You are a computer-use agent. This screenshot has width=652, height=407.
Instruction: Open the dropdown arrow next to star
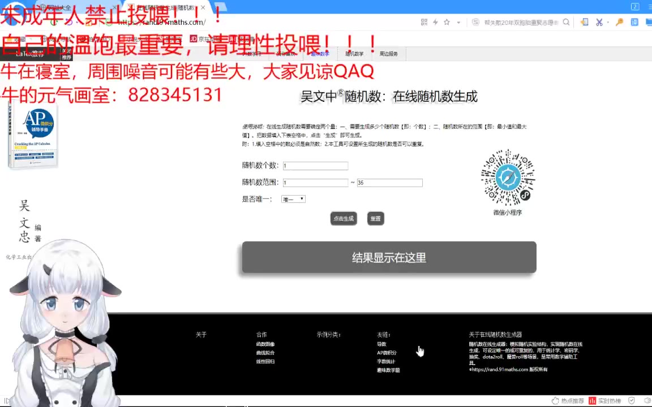pos(458,23)
